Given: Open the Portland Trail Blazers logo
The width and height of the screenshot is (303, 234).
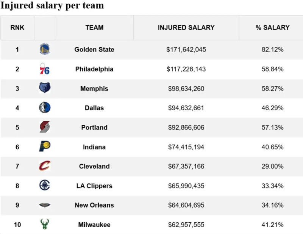Looking at the screenshot, I should [45, 127].
